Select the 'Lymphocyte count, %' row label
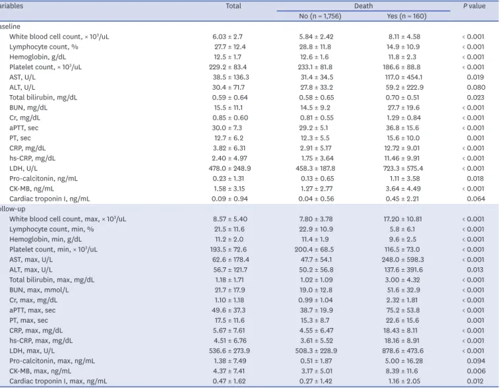The image size is (500, 388). pos(44,47)
